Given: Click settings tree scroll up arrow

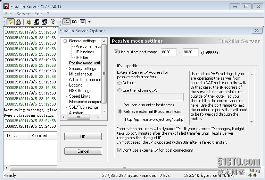Looking at the screenshot, I should click(x=104, y=41).
